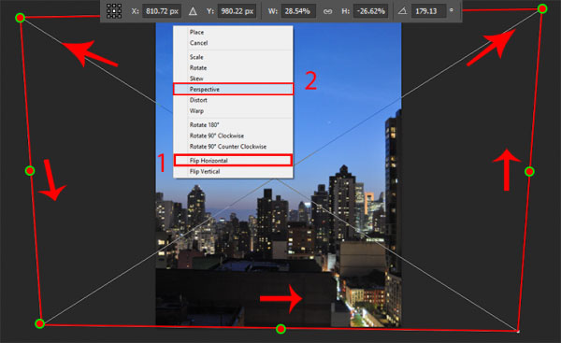Toggle relative positioning triangle icon
The width and height of the screenshot is (561, 343).
coord(193,11)
